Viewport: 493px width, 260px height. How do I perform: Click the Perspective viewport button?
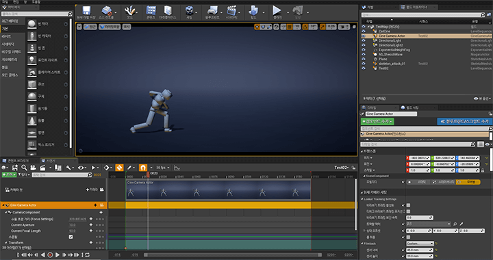point(90,27)
